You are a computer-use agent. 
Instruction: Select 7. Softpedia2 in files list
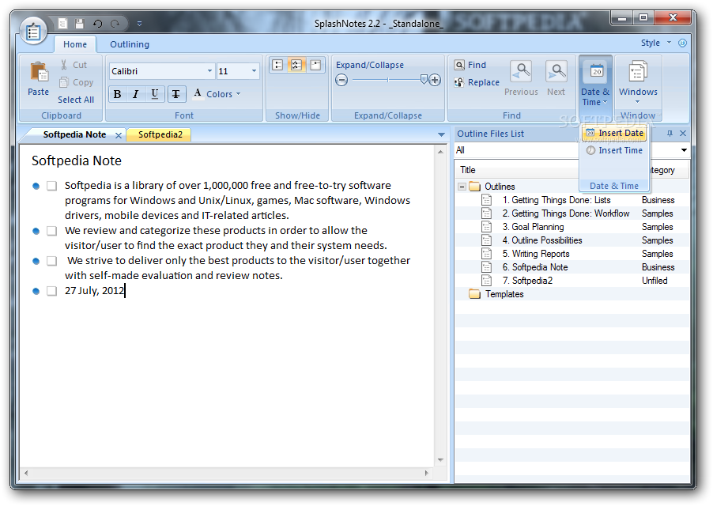(x=527, y=281)
